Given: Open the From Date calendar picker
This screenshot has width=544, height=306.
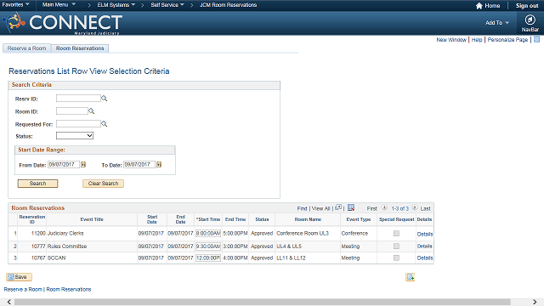Looking at the screenshot, I should point(83,164).
